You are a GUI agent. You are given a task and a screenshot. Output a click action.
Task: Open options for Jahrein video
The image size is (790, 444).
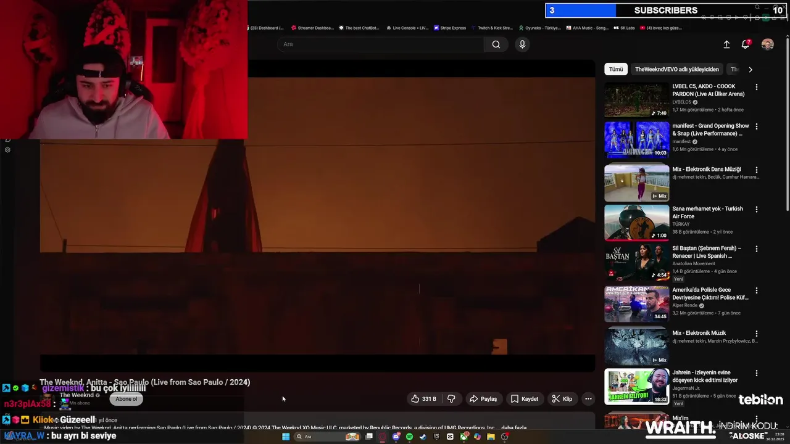click(757, 373)
